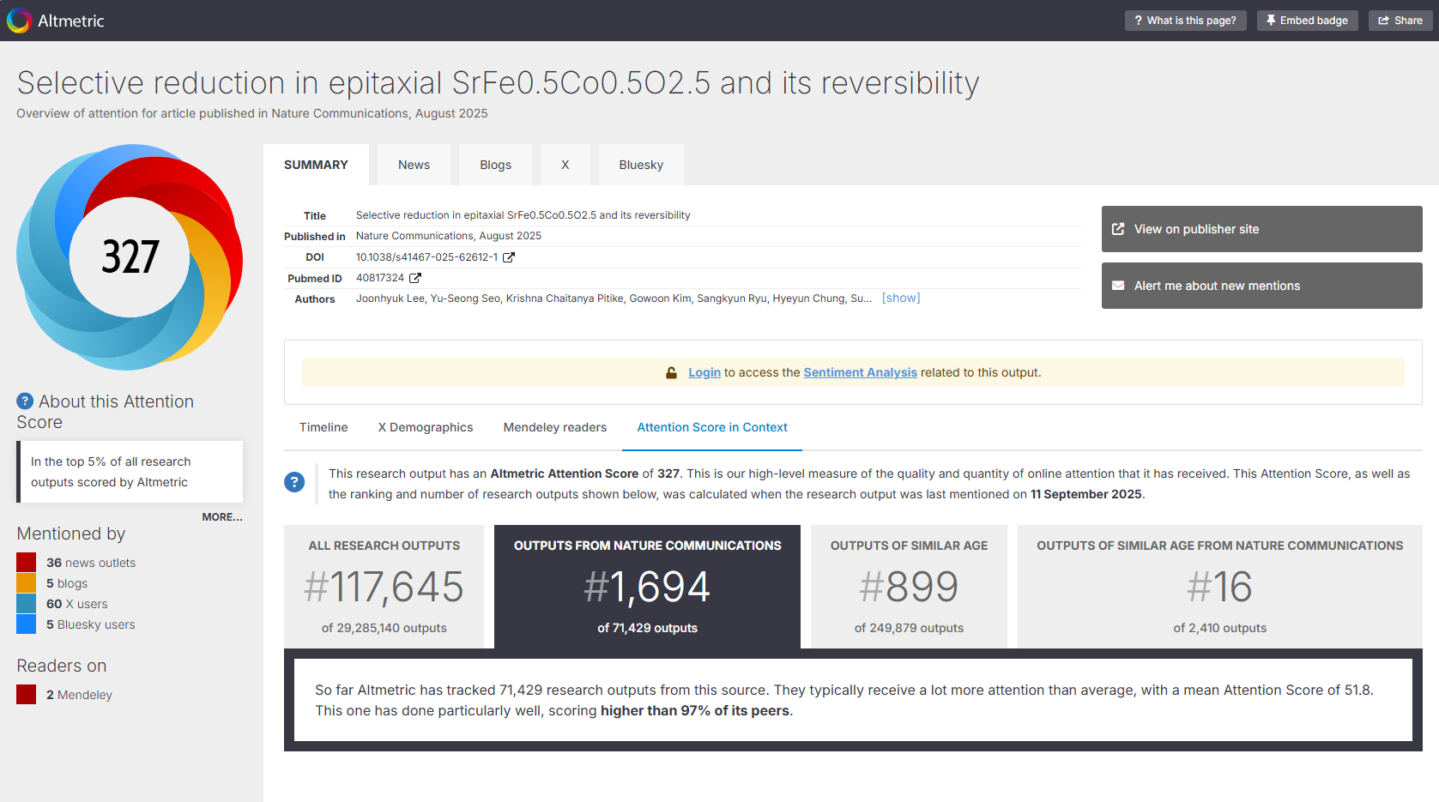
Task: Click the Embed badge button
Action: tap(1308, 21)
